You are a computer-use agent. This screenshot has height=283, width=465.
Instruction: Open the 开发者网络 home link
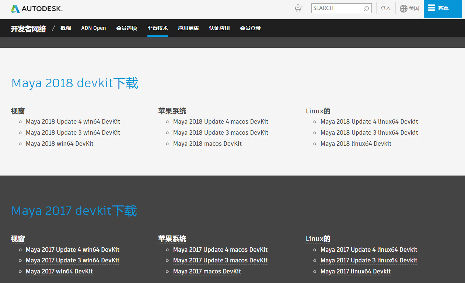[28, 28]
